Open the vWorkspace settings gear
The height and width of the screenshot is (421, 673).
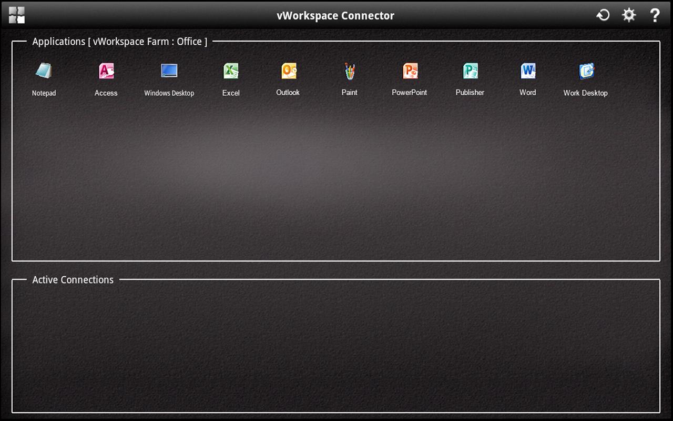[x=628, y=15]
